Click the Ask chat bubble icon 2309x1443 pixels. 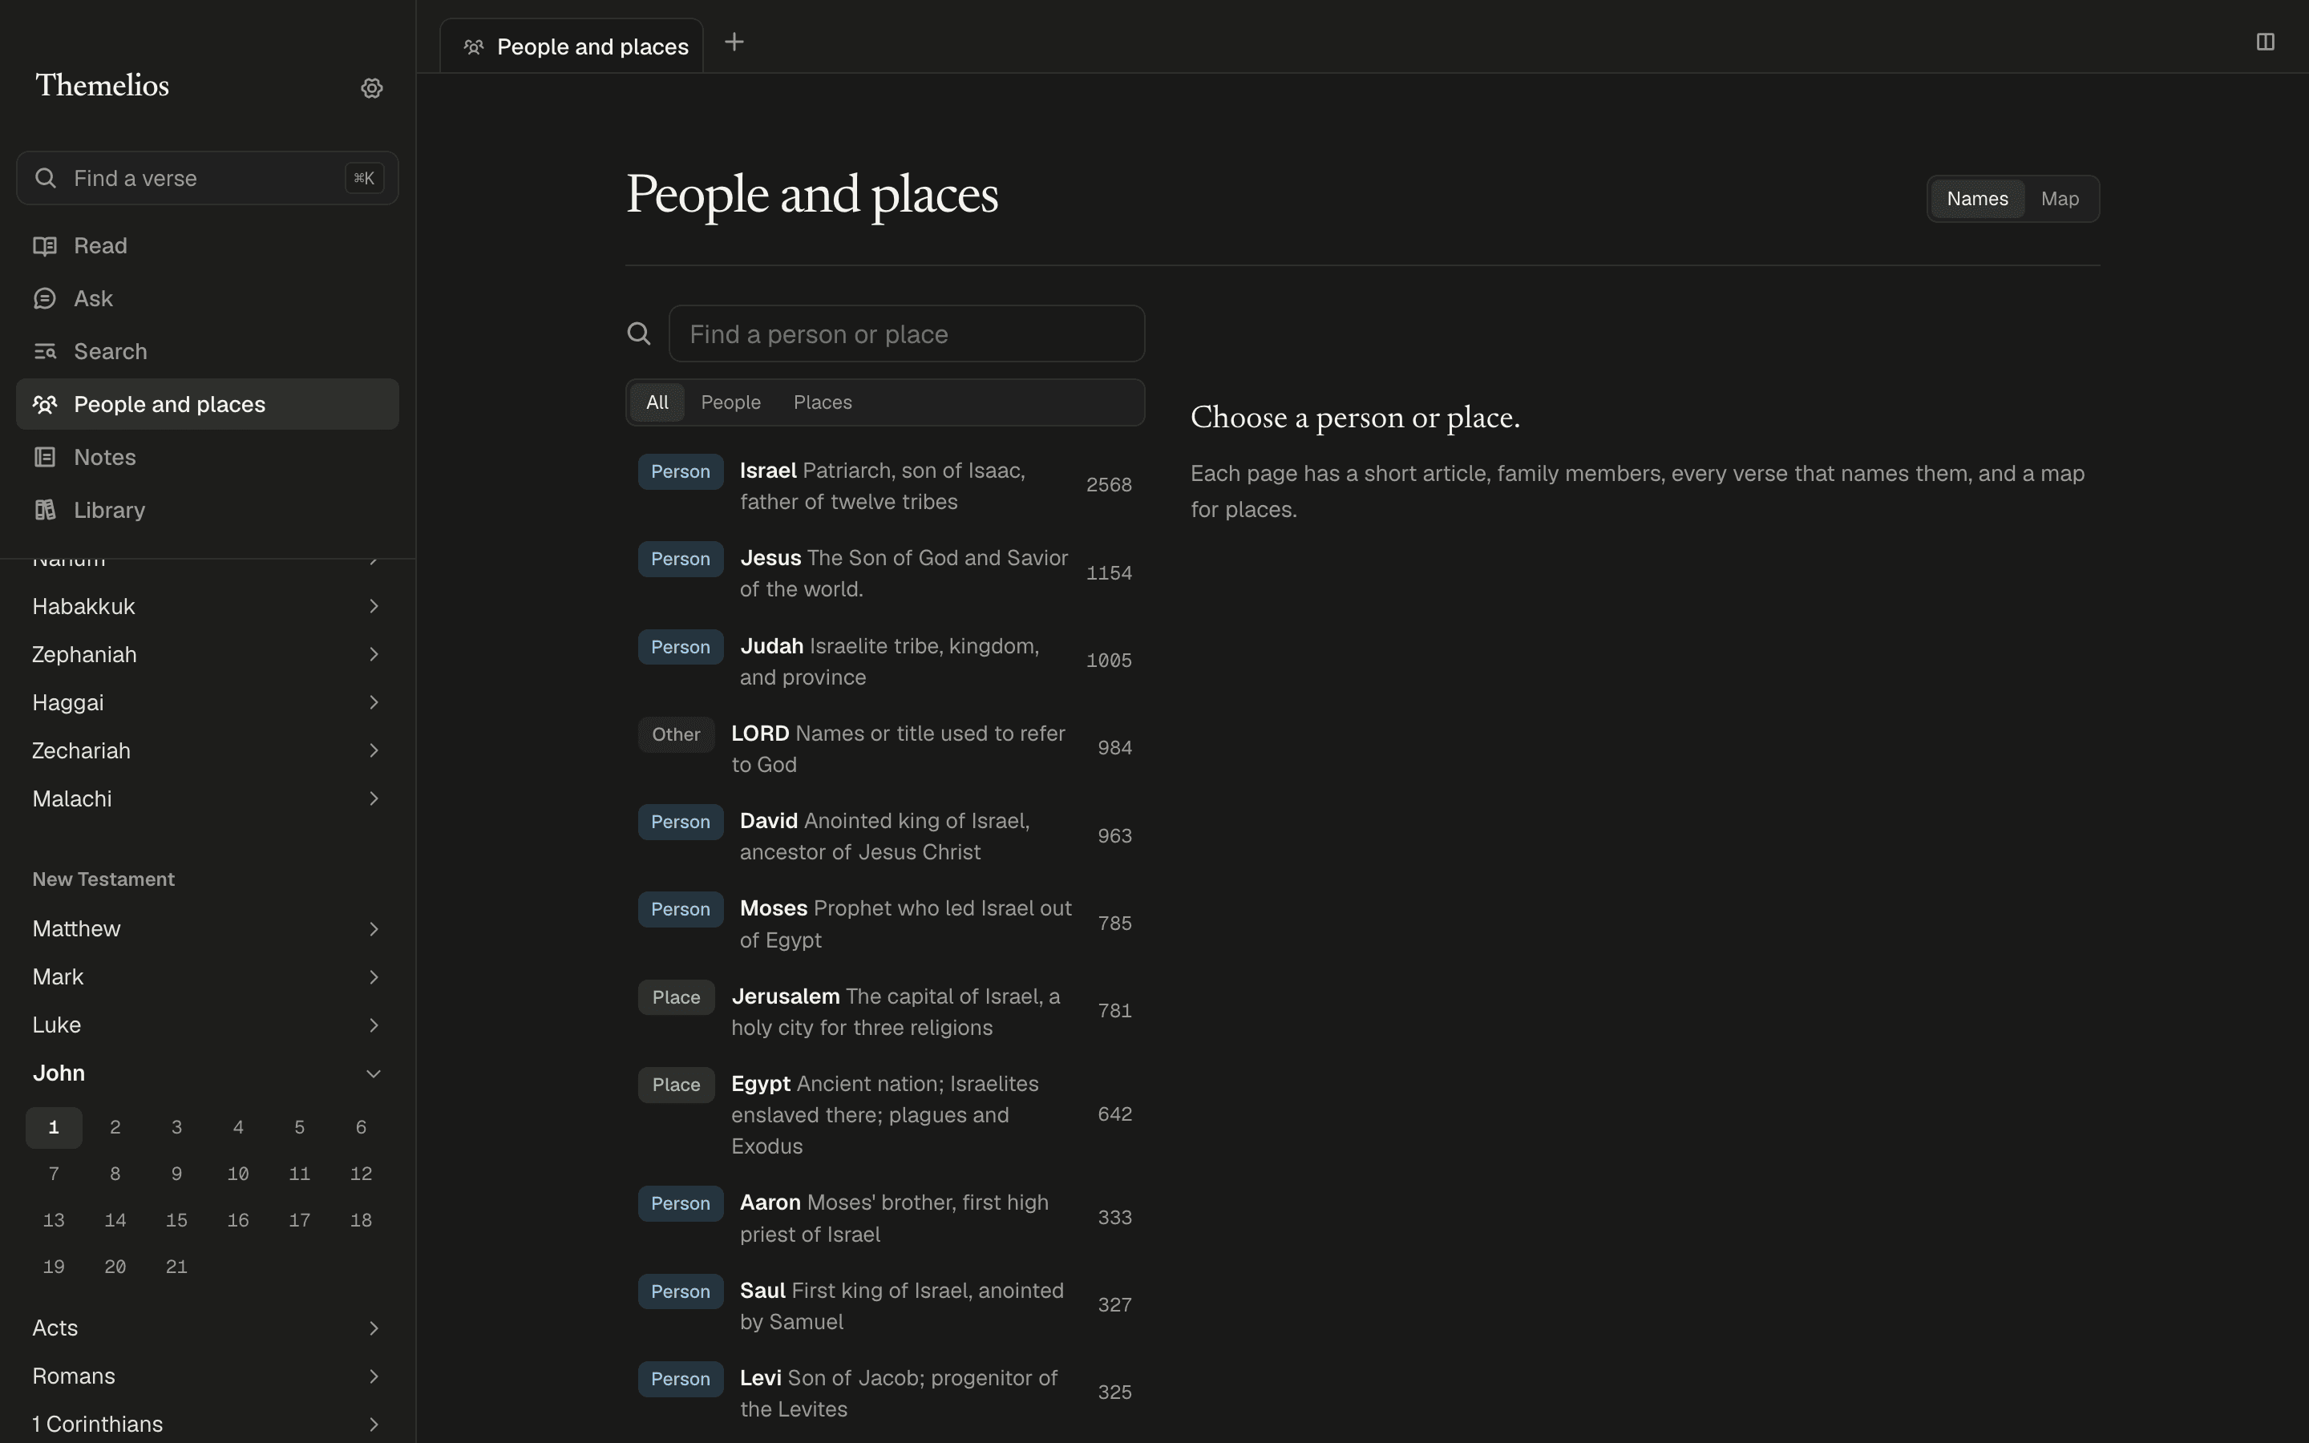point(45,299)
